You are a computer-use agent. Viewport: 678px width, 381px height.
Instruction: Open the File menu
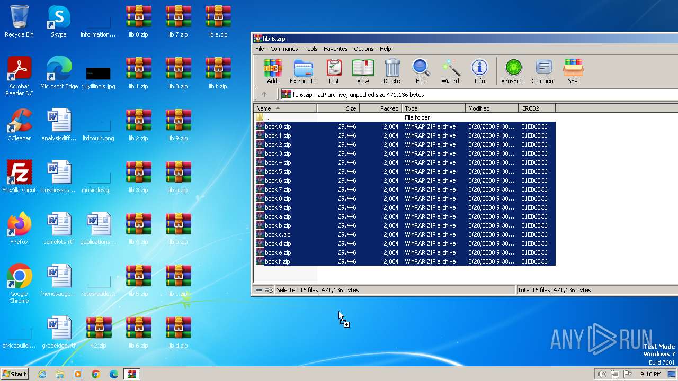point(260,49)
